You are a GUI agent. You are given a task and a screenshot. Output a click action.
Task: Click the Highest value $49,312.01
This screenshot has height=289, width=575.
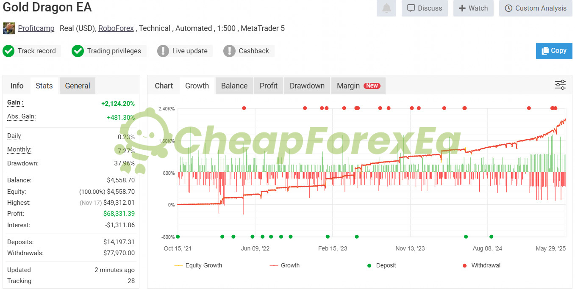119,203
